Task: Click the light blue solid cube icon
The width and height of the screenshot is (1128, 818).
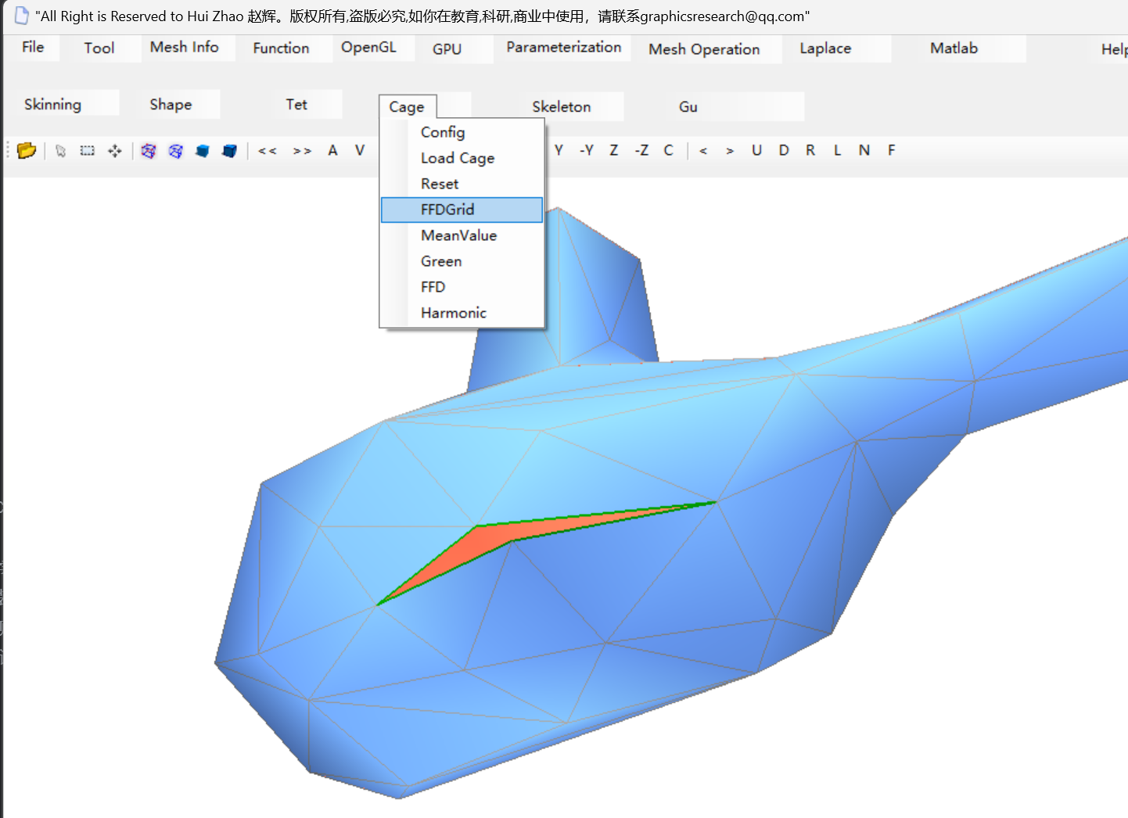Action: pyautogui.click(x=203, y=151)
